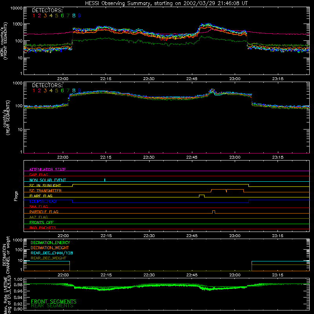Select the GAP_FLAG label
This screenshot has width=314, height=314.
point(38,175)
